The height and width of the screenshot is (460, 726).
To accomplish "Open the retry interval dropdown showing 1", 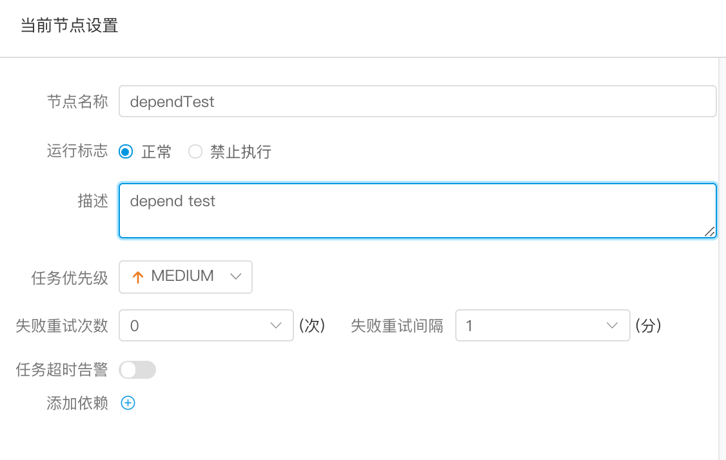I will click(x=542, y=326).
